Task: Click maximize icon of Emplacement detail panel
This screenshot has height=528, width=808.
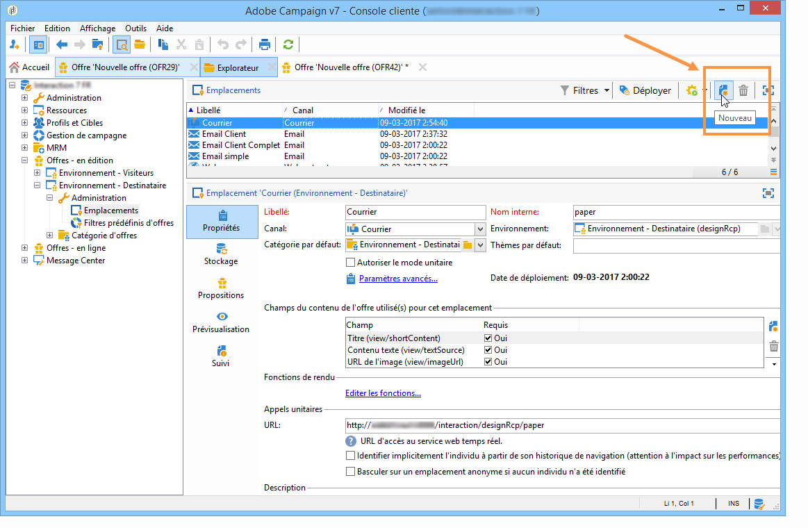Action: point(768,193)
